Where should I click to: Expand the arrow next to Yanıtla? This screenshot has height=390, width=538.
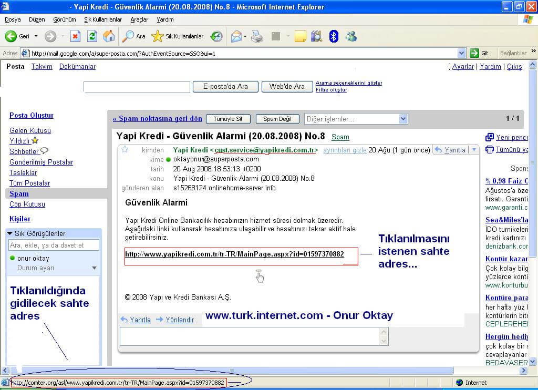pyautogui.click(x=474, y=150)
